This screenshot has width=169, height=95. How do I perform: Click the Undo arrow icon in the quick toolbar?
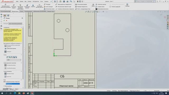tap(71, 1)
